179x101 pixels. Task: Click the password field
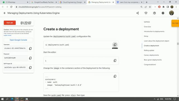tap(16, 58)
